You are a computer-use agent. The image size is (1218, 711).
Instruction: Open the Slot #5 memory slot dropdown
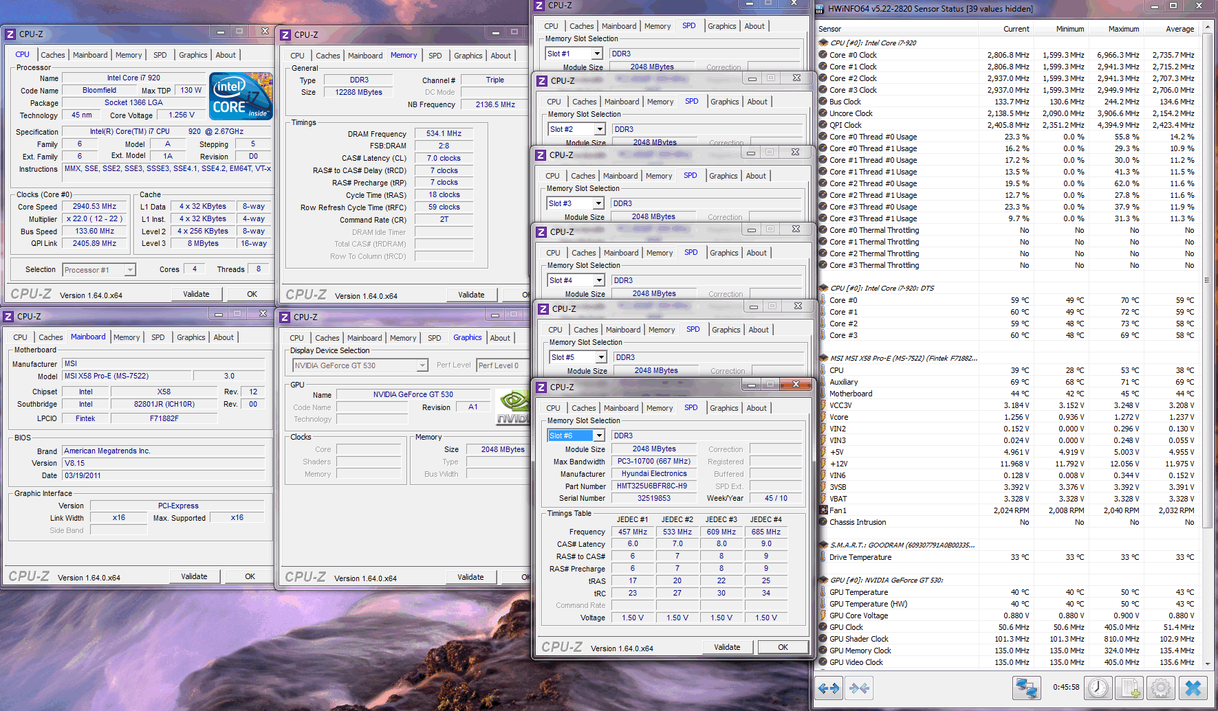click(x=601, y=357)
